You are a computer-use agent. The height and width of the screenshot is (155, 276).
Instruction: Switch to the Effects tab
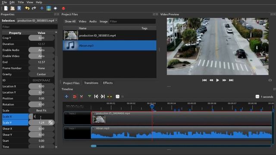point(108,83)
